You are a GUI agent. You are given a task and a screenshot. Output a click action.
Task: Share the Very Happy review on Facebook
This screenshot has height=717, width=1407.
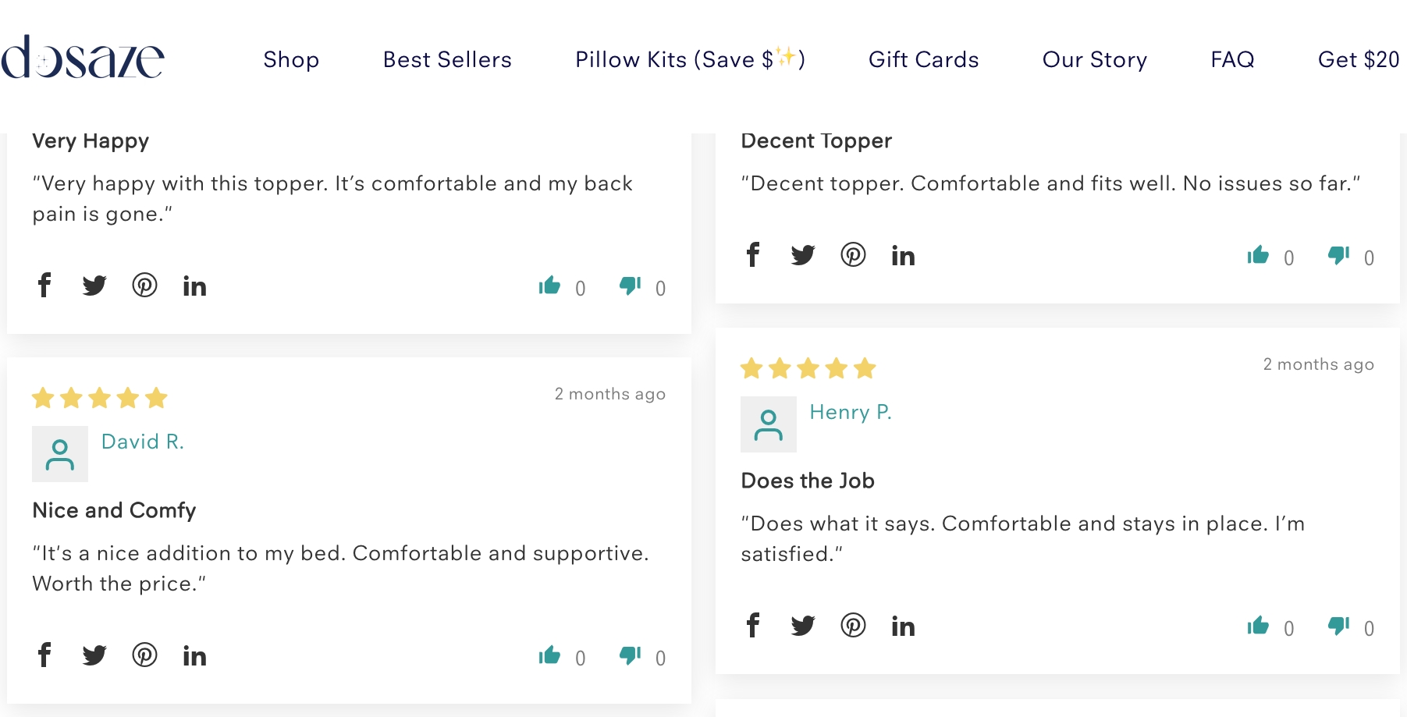click(x=44, y=286)
